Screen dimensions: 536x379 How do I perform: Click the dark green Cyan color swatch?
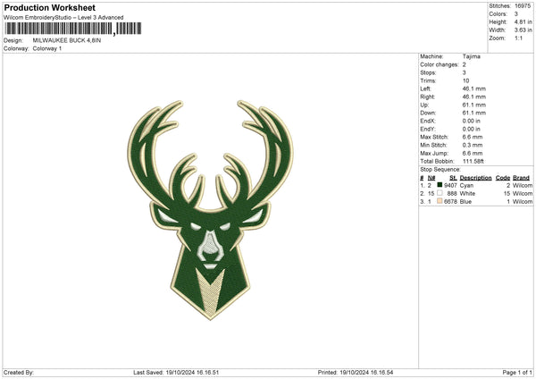440,185
